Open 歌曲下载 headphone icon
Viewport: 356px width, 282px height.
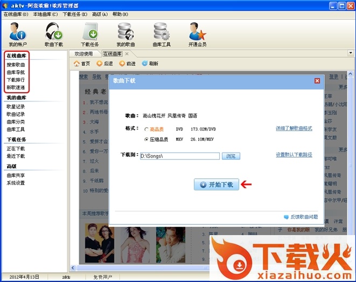pyautogui.click(x=53, y=32)
